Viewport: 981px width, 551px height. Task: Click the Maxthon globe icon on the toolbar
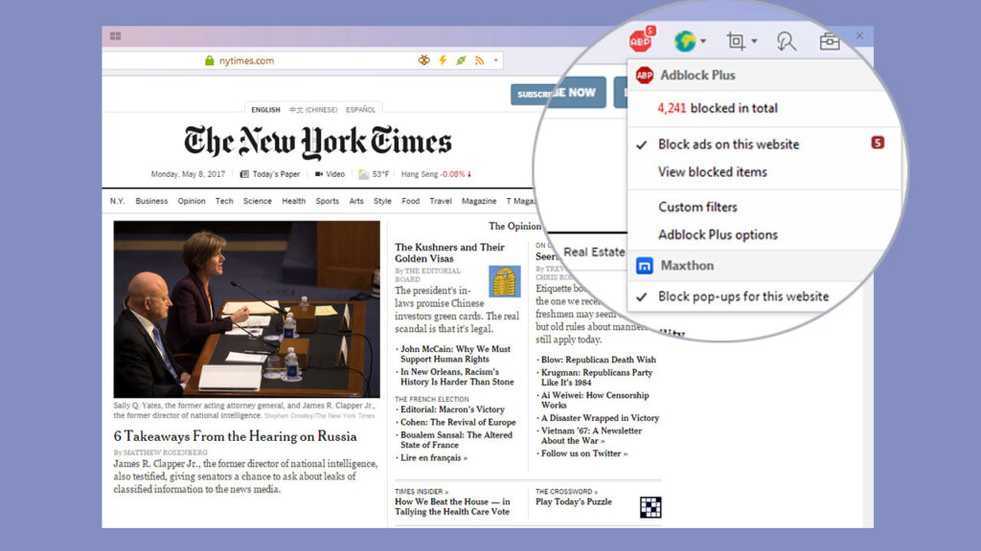pos(683,42)
